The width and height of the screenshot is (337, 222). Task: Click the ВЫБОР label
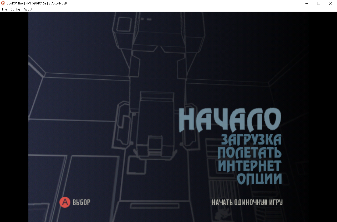pyautogui.click(x=81, y=202)
